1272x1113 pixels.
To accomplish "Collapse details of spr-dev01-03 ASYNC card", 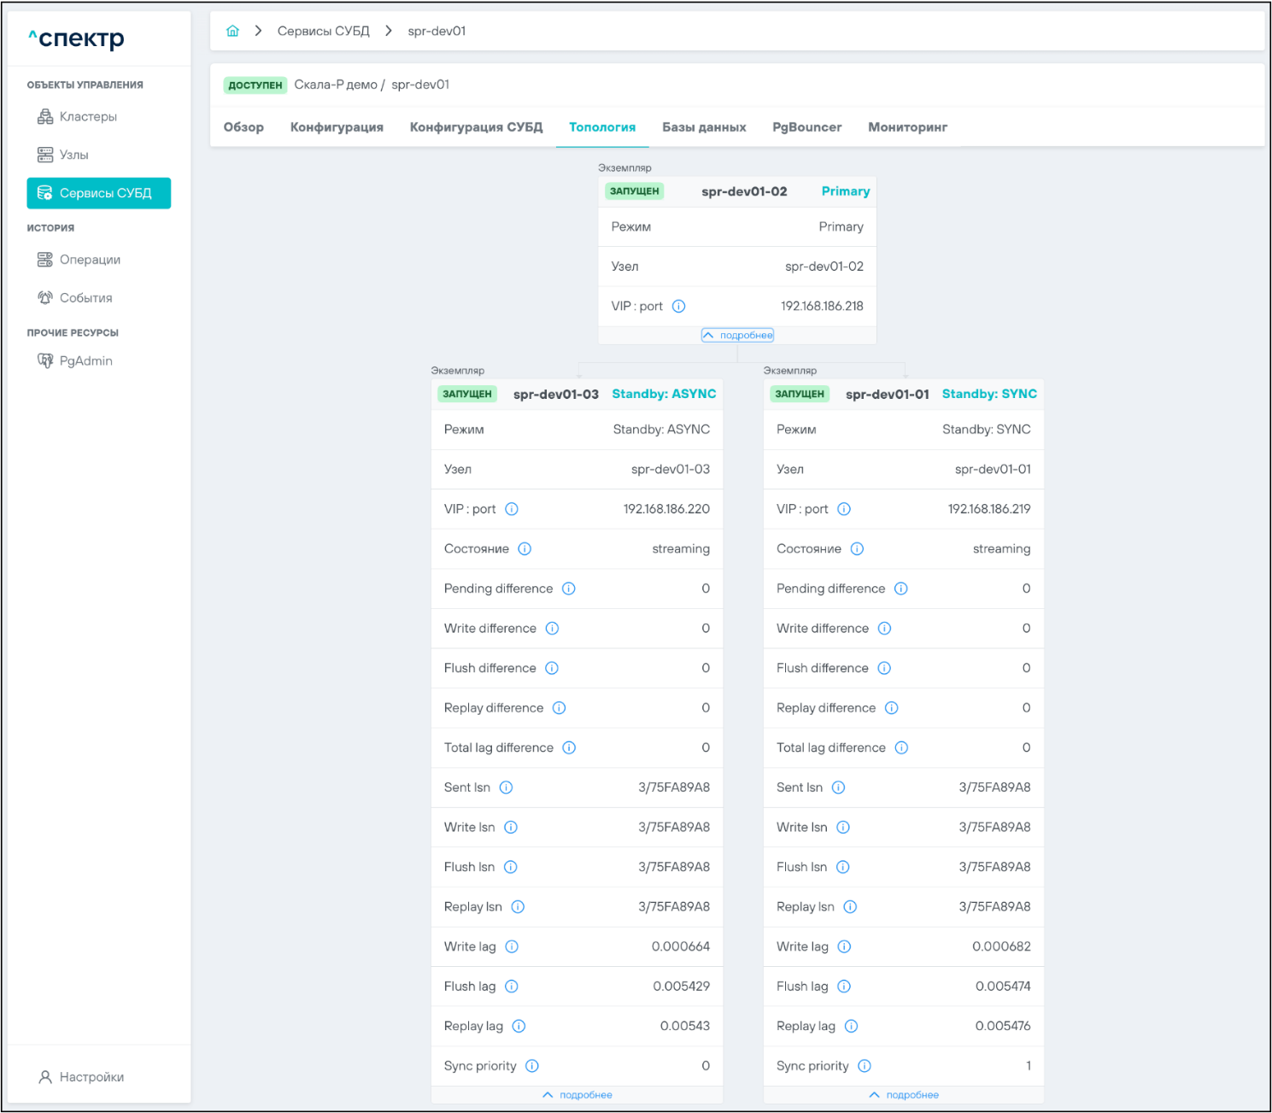I will click(577, 1095).
